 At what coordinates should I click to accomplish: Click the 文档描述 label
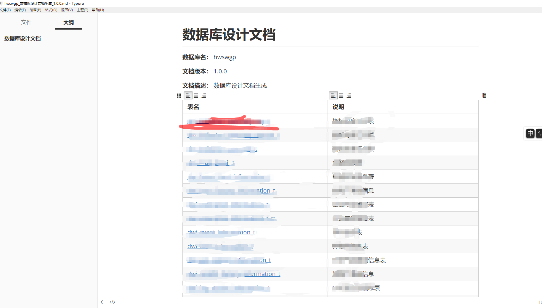[x=195, y=86]
